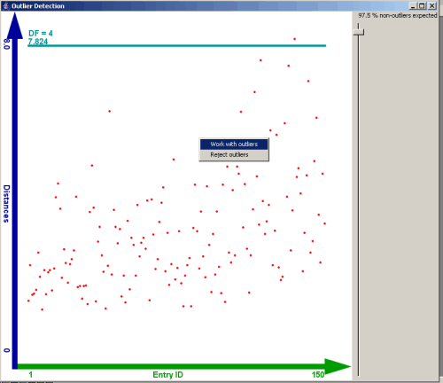
Task: Click the '150' label on the x-axis
Action: pos(318,375)
